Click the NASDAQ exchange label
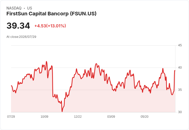The image size is (189, 130). pos(14,8)
